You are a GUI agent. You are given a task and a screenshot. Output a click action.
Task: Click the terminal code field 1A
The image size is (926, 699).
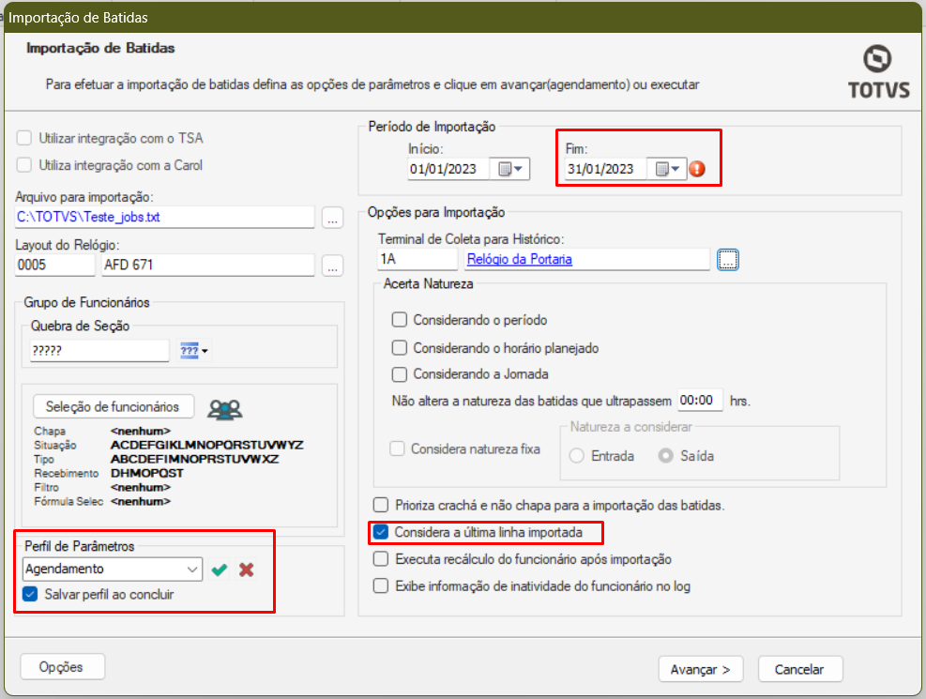417,259
